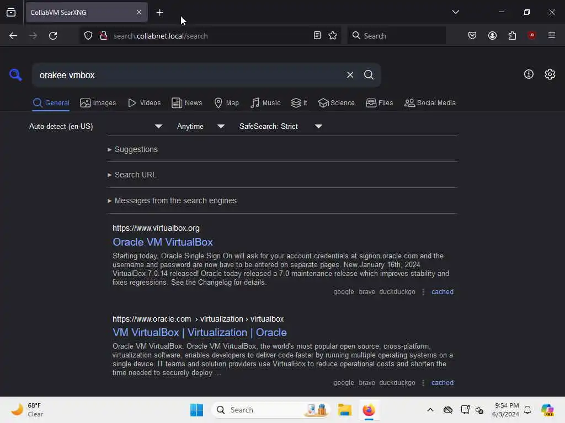Click the Windows taskbar Search box
This screenshot has height=423, width=565.
point(270,410)
